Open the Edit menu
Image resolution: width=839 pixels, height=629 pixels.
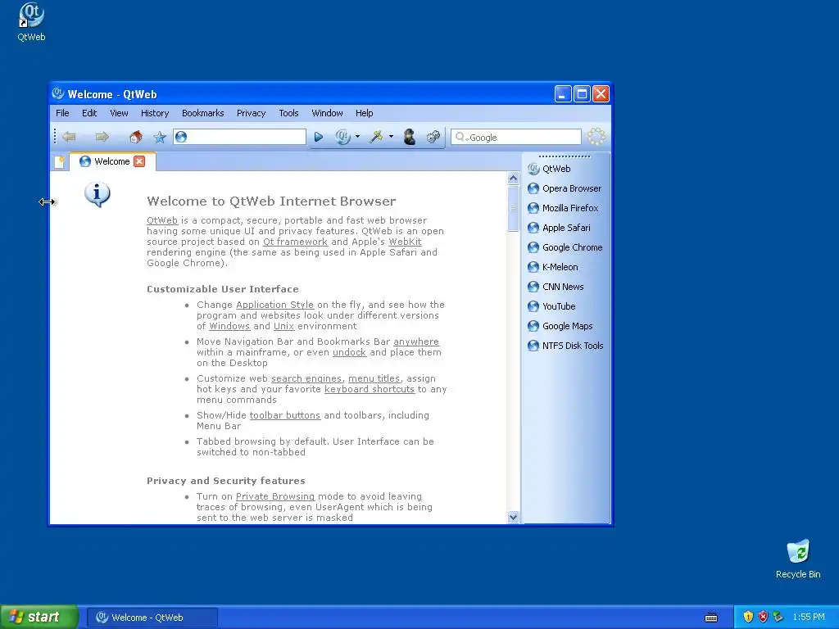89,113
